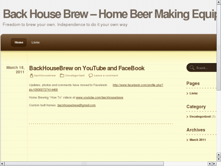This screenshot has width=221, height=166.
Task: Click the chevron beside March 2011
Action: coord(187,140)
